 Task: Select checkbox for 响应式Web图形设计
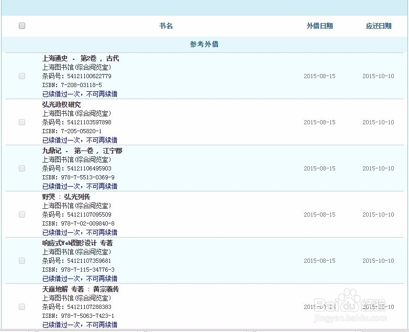coord(22,261)
